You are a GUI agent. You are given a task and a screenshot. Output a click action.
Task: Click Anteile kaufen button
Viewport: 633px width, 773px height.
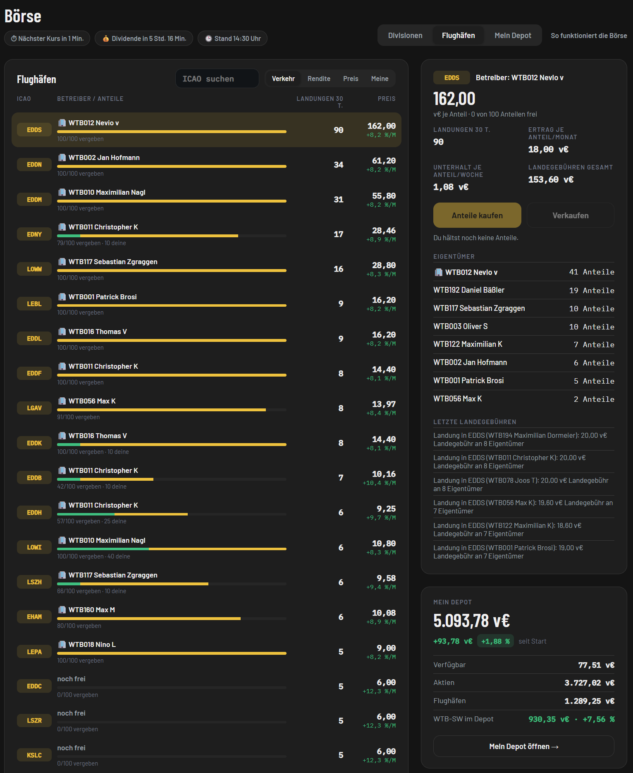(477, 215)
